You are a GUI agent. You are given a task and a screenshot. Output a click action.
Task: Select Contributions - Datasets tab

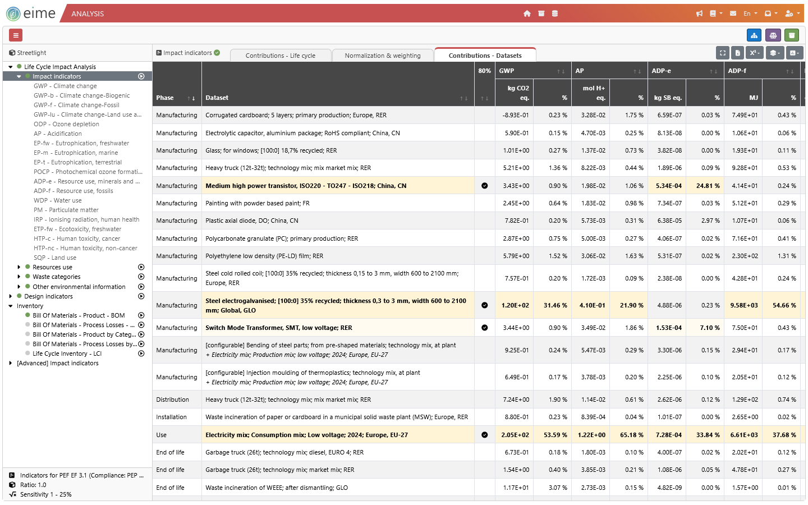tap(485, 55)
